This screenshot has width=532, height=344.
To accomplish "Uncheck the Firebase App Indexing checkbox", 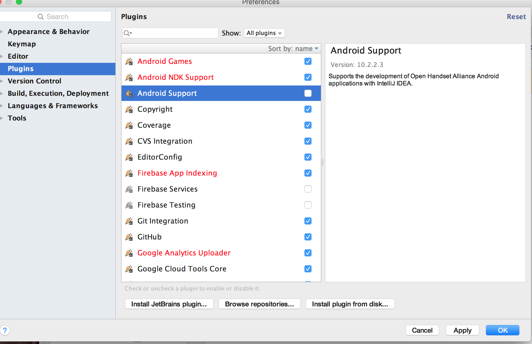I will click(x=308, y=173).
